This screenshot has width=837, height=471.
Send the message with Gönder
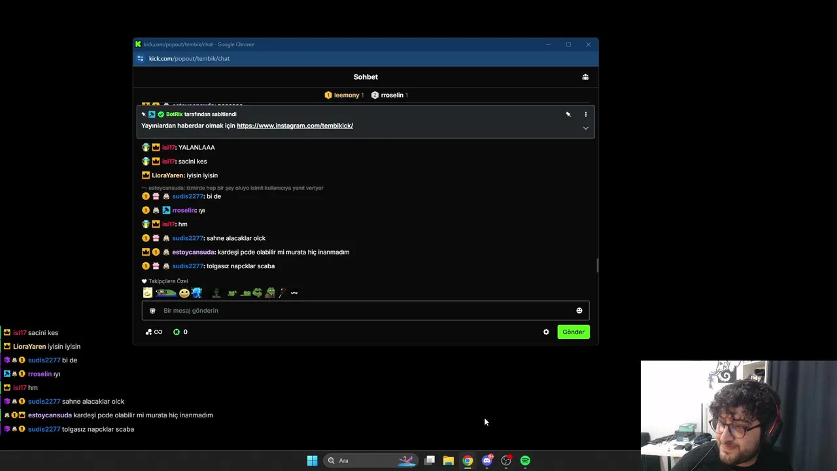(573, 332)
